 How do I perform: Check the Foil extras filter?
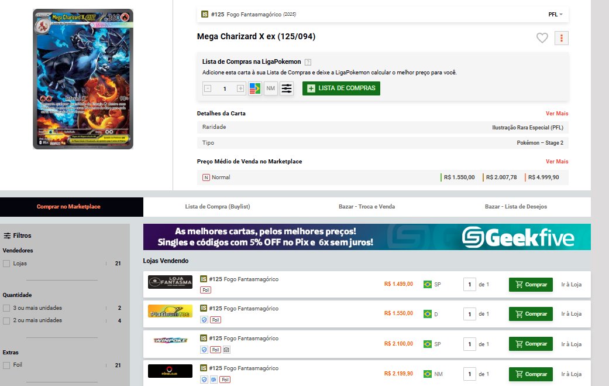click(6, 365)
